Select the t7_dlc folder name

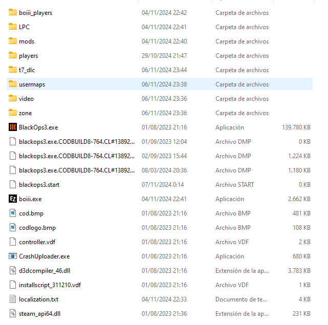(x=27, y=70)
